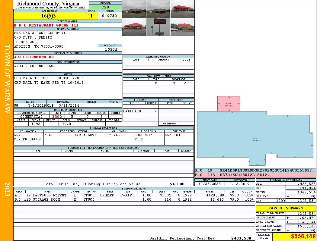Open the top-right red roof restaurant photo

tap(182, 9)
